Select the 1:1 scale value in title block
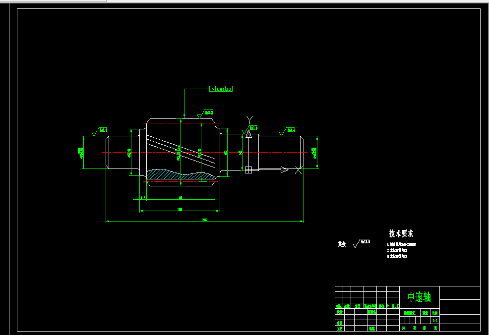The image size is (489, 335). pyautogui.click(x=435, y=320)
